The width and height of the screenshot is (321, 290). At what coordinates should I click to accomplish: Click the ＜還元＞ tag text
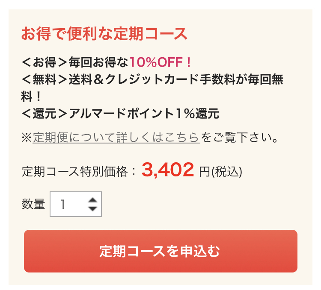click(x=45, y=114)
